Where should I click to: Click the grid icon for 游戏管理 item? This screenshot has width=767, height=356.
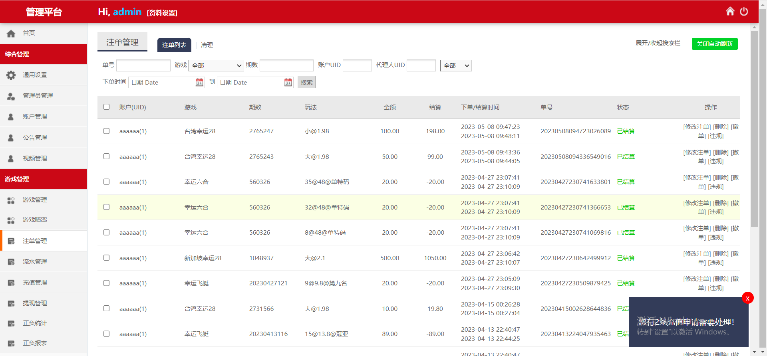coord(11,200)
